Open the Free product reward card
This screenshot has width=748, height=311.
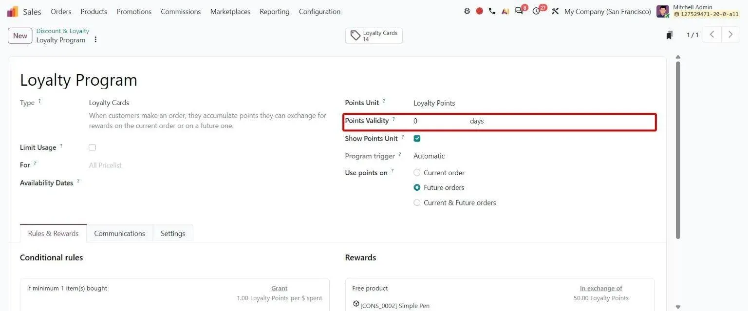500,294
